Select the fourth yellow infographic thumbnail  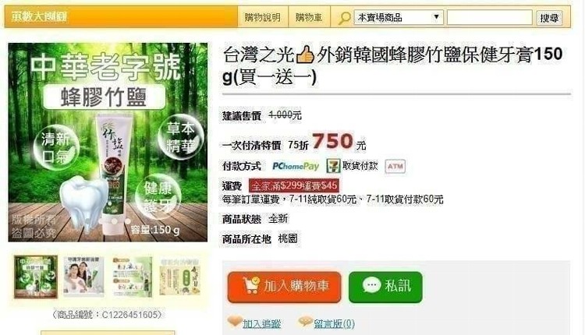pyautogui.click(x=180, y=277)
